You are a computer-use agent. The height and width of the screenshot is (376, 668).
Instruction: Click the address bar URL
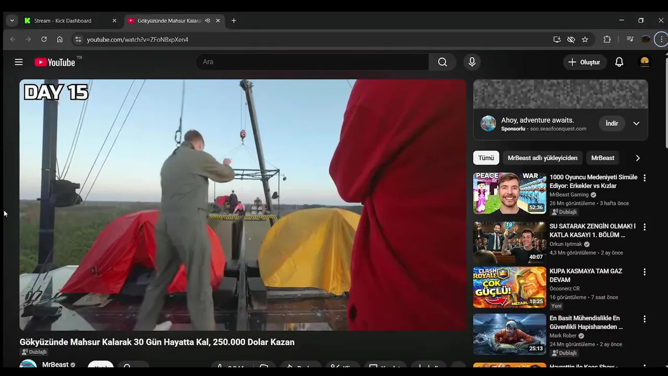pos(137,40)
